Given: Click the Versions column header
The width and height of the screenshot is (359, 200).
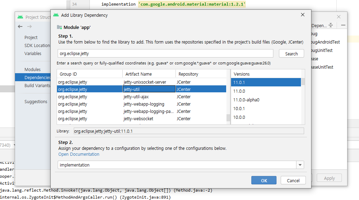Looking at the screenshot, I should tap(266, 74).
